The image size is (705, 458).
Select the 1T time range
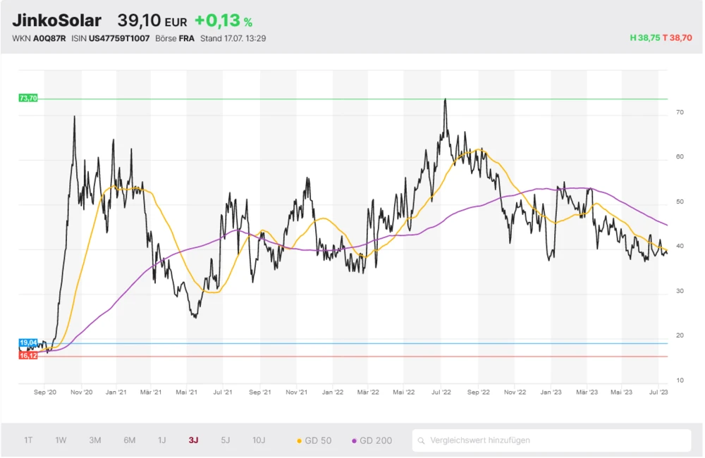[x=28, y=440]
